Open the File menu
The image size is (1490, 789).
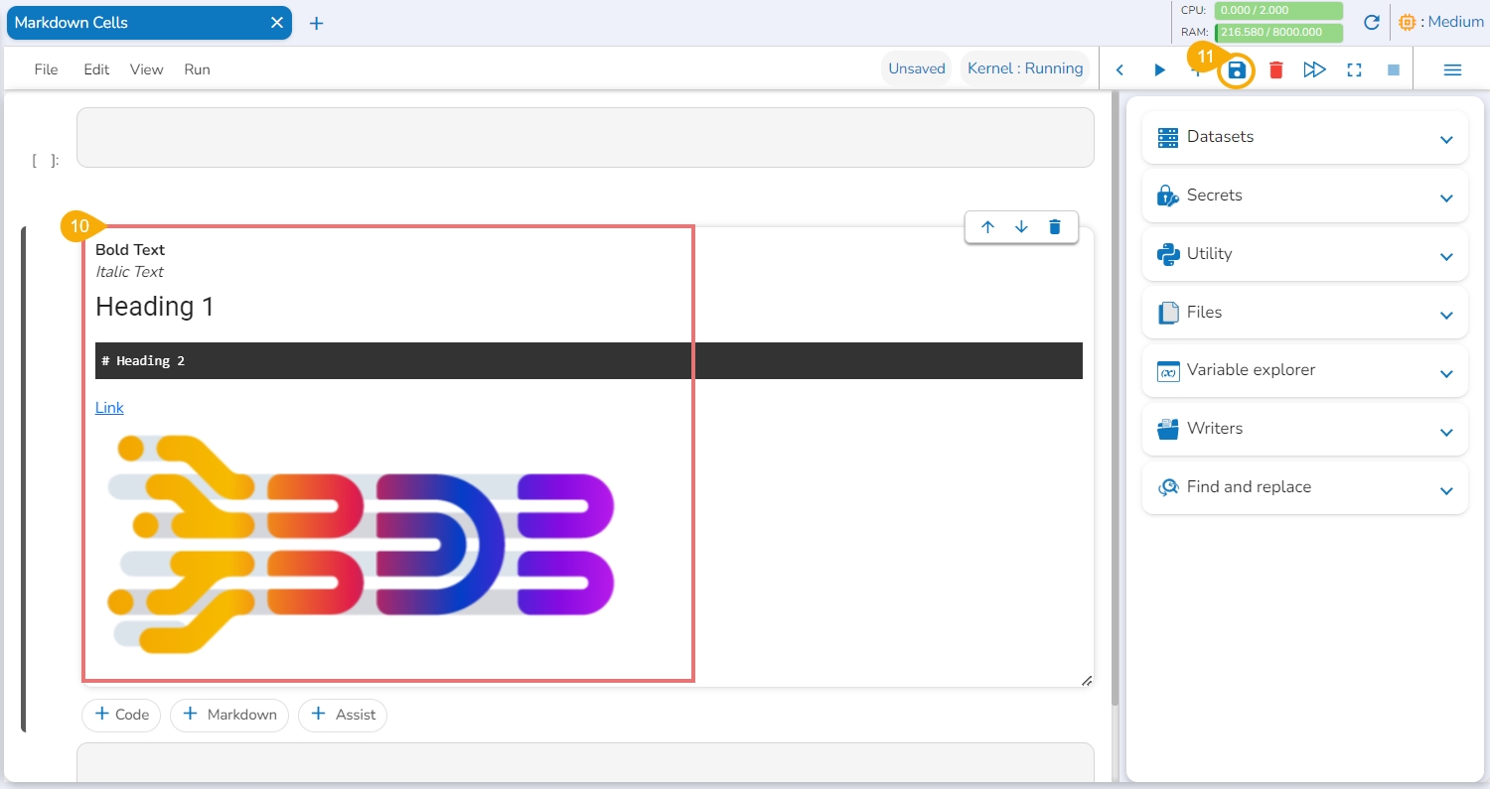pyautogui.click(x=46, y=69)
